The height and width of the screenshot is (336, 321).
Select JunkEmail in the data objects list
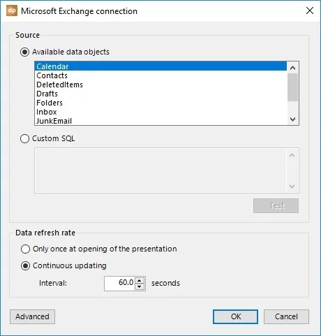(160, 121)
